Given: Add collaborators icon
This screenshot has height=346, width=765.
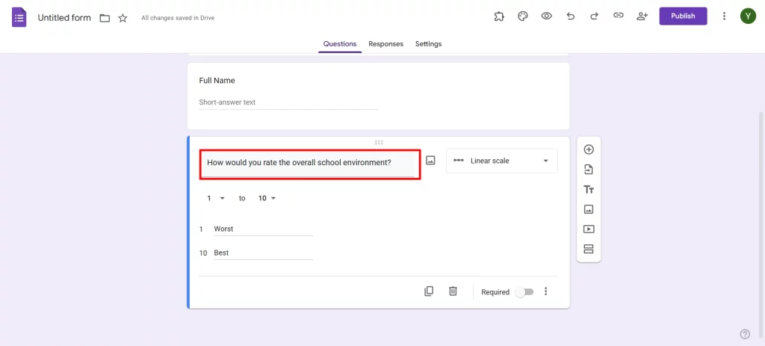Looking at the screenshot, I should coord(642,16).
